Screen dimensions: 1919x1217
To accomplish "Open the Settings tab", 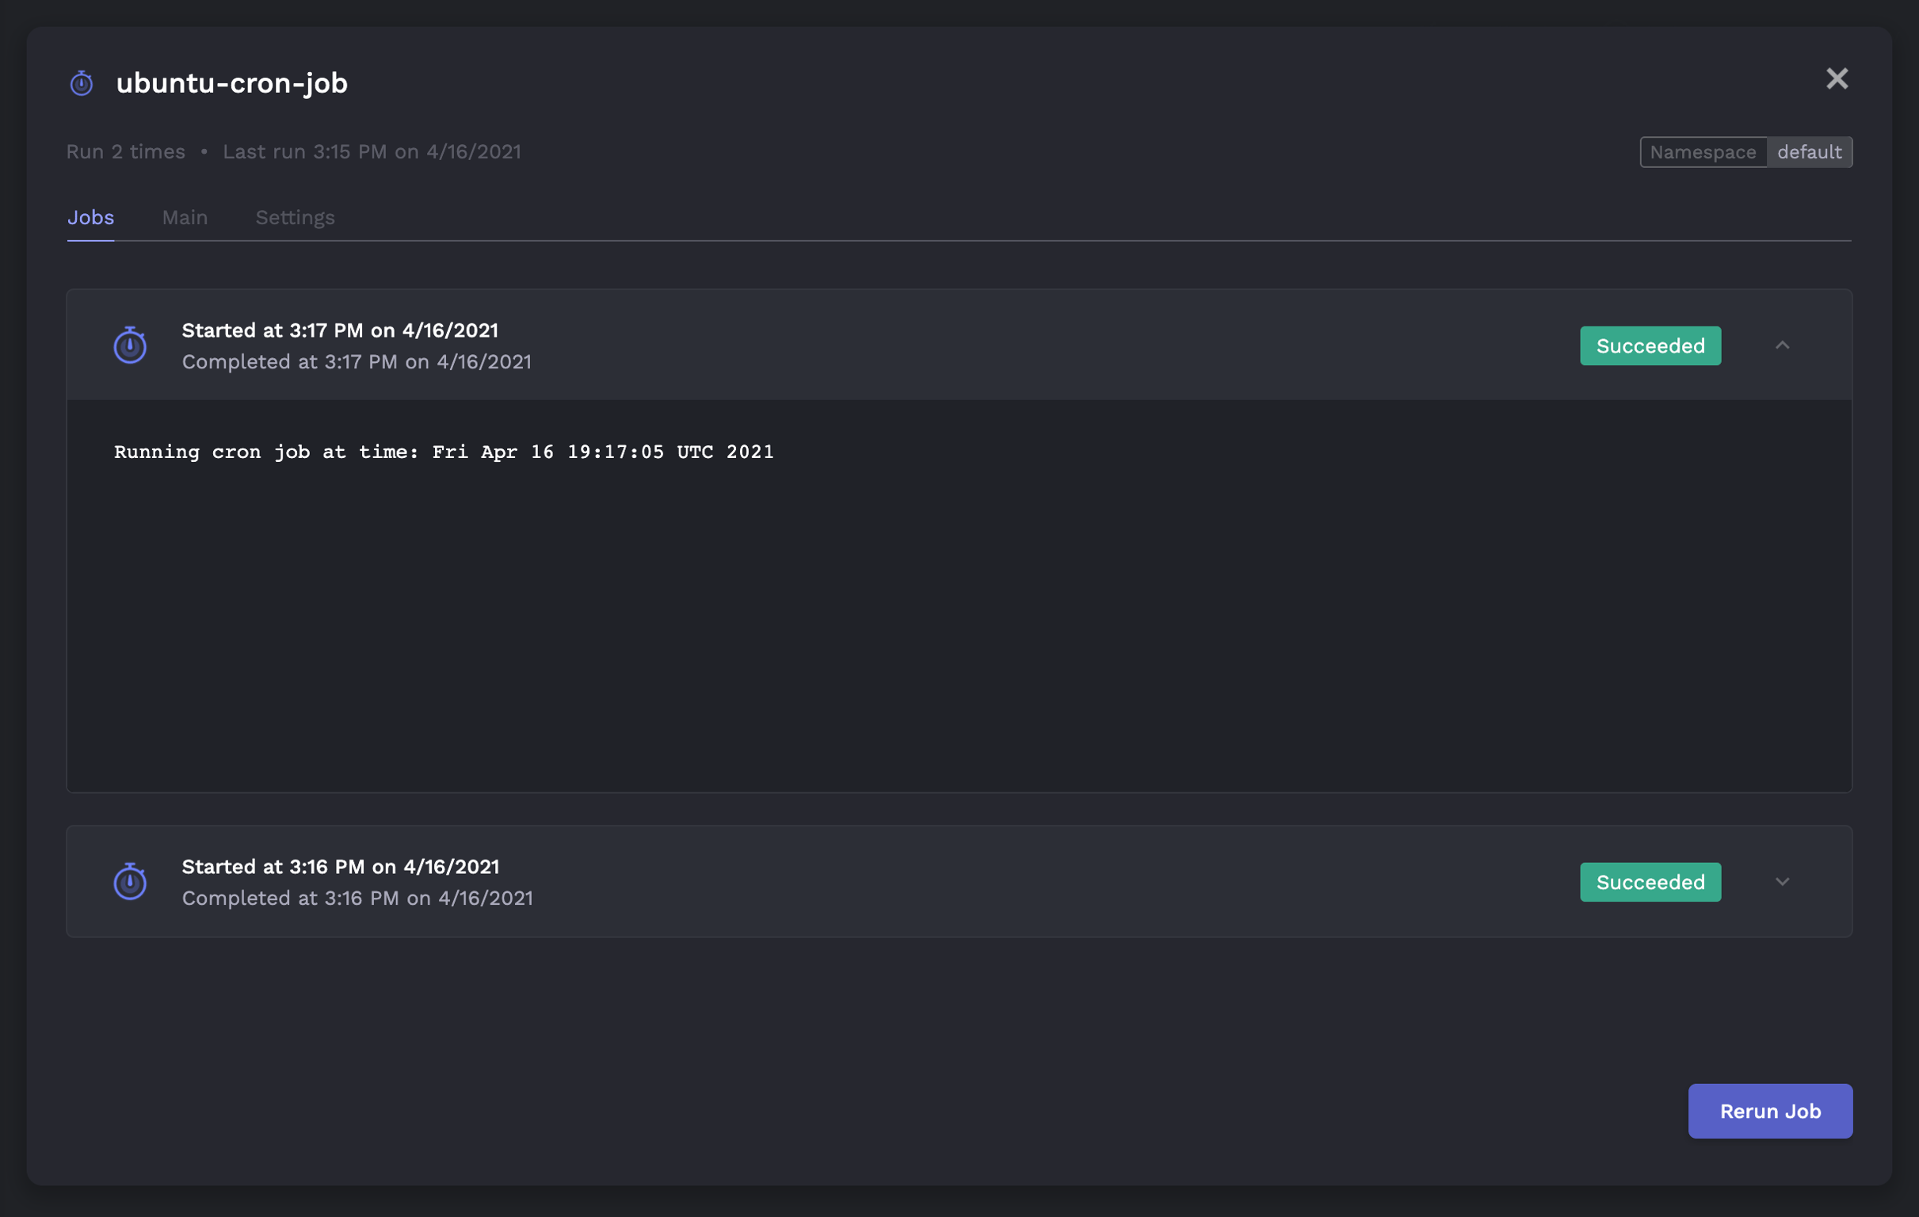I will pos(295,218).
